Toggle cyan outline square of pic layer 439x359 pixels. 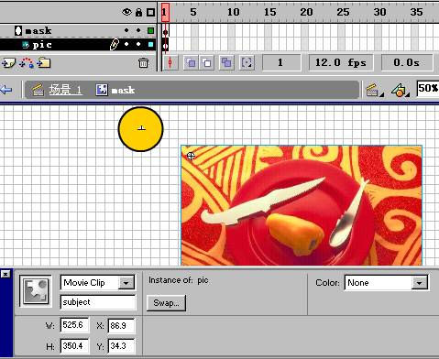150,44
